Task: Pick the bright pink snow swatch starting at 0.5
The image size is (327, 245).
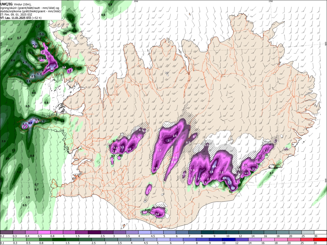Action: click(x=44, y=232)
